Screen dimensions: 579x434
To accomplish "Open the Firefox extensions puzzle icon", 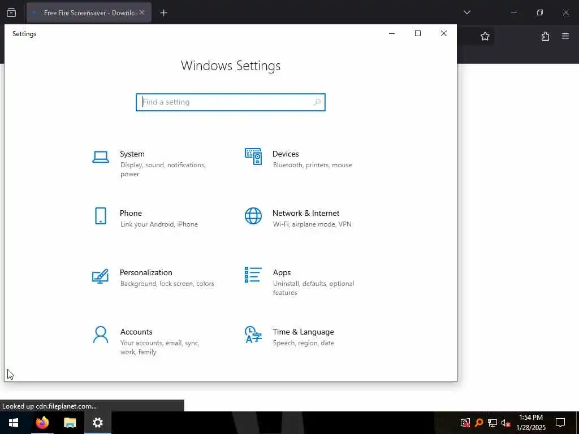I will pos(545,36).
